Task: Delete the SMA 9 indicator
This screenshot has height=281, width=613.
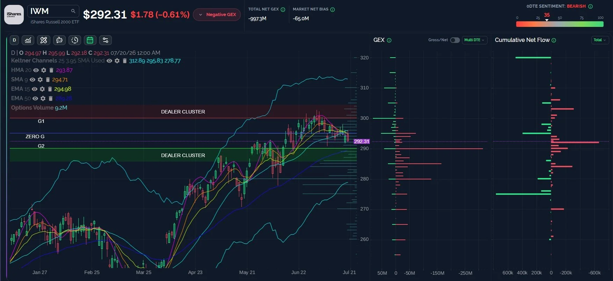Action: 48,80
